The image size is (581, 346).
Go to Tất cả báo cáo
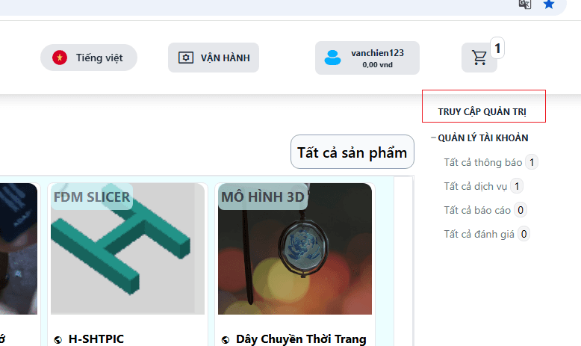click(x=477, y=210)
